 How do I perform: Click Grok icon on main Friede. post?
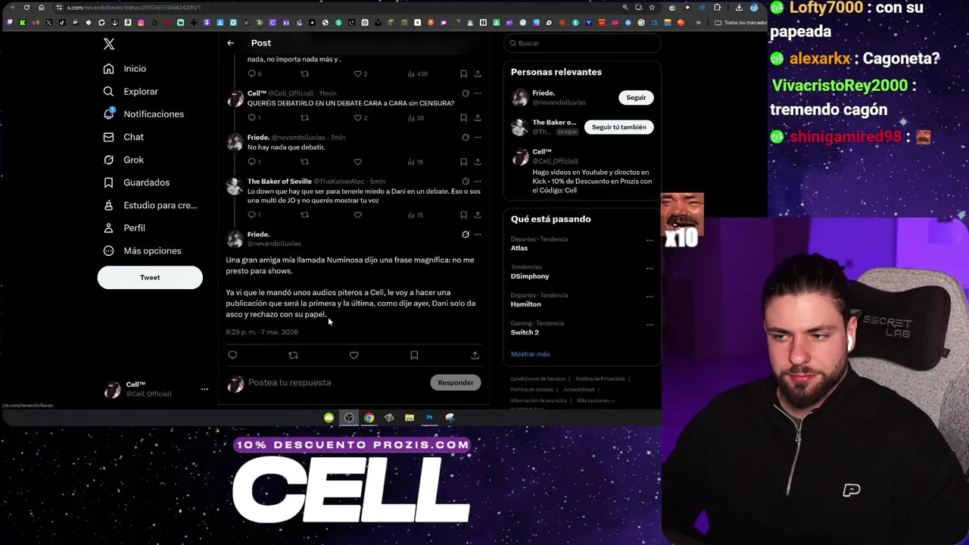click(466, 235)
